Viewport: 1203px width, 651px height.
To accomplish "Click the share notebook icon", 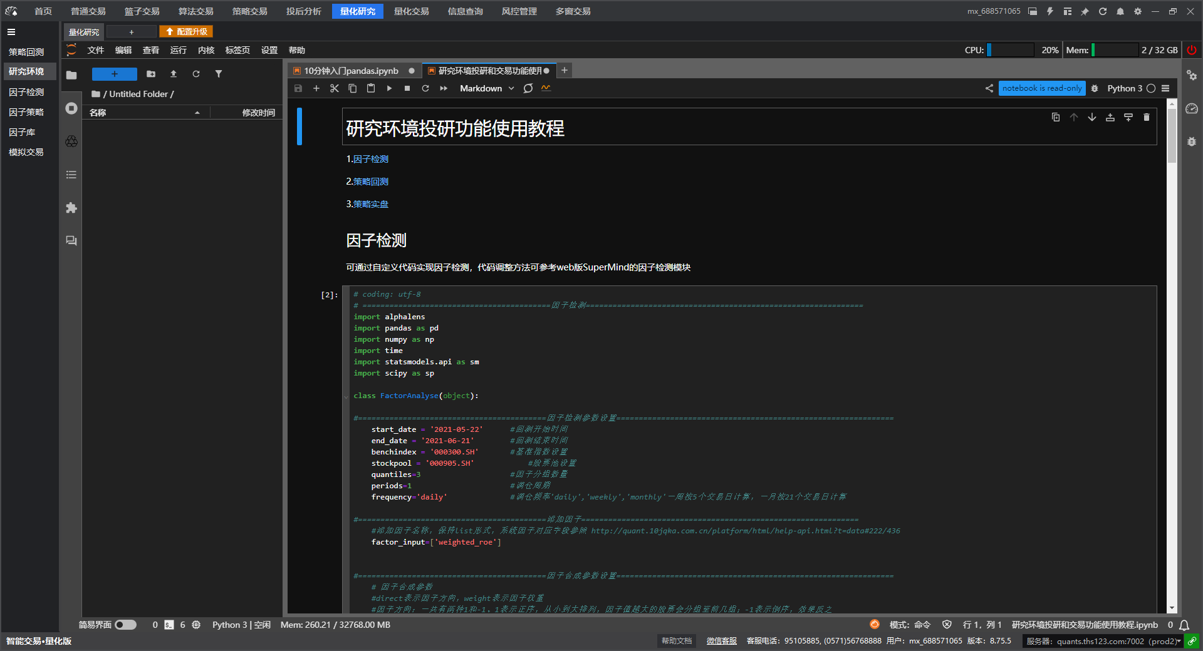I will (989, 88).
